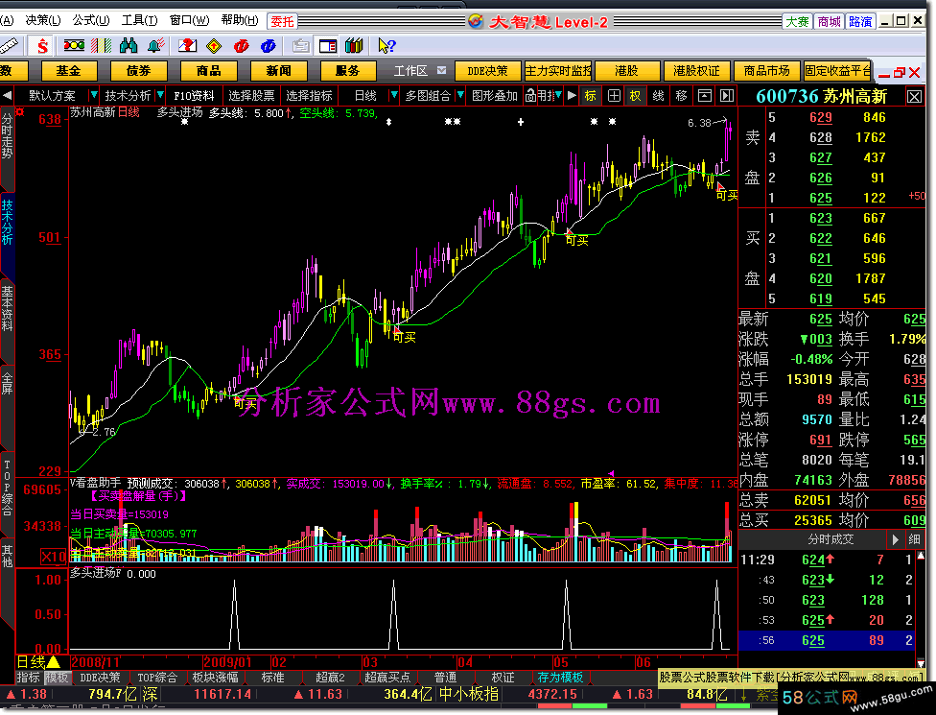Image resolution: width=936 pixels, height=715 pixels.
Task: Expand the 分时成交 arrow button
Action: pos(895,539)
